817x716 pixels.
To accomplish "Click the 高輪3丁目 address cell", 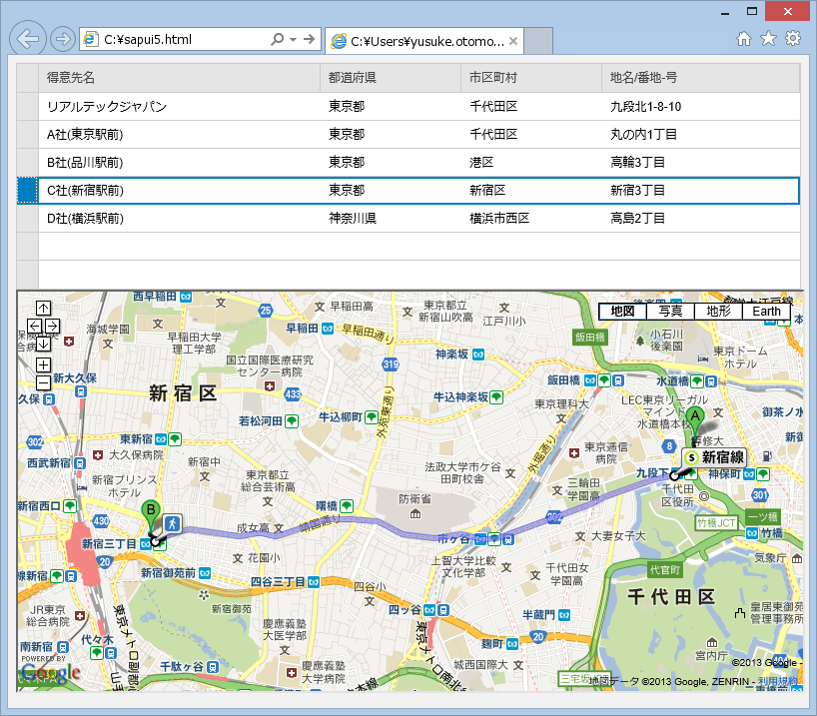I will coord(701,163).
